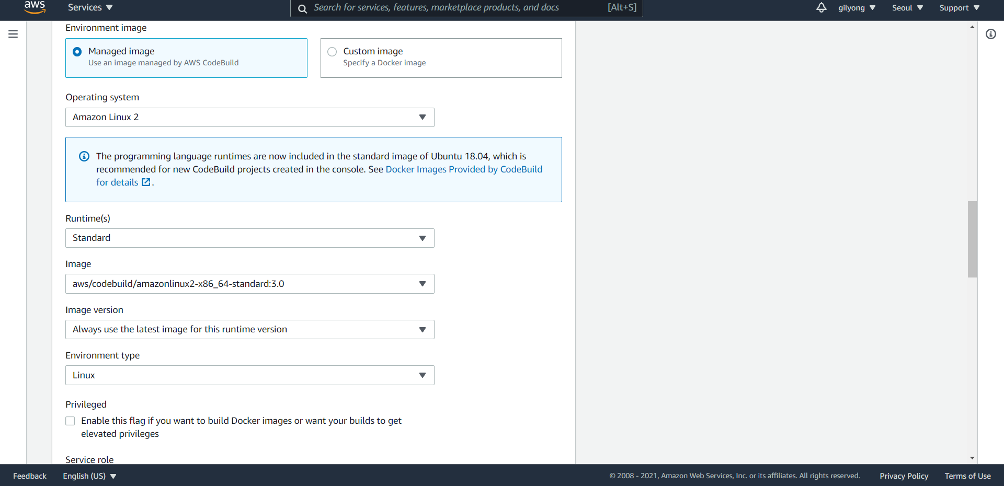Expand the hamburger side navigation
1004x486 pixels.
13,34
